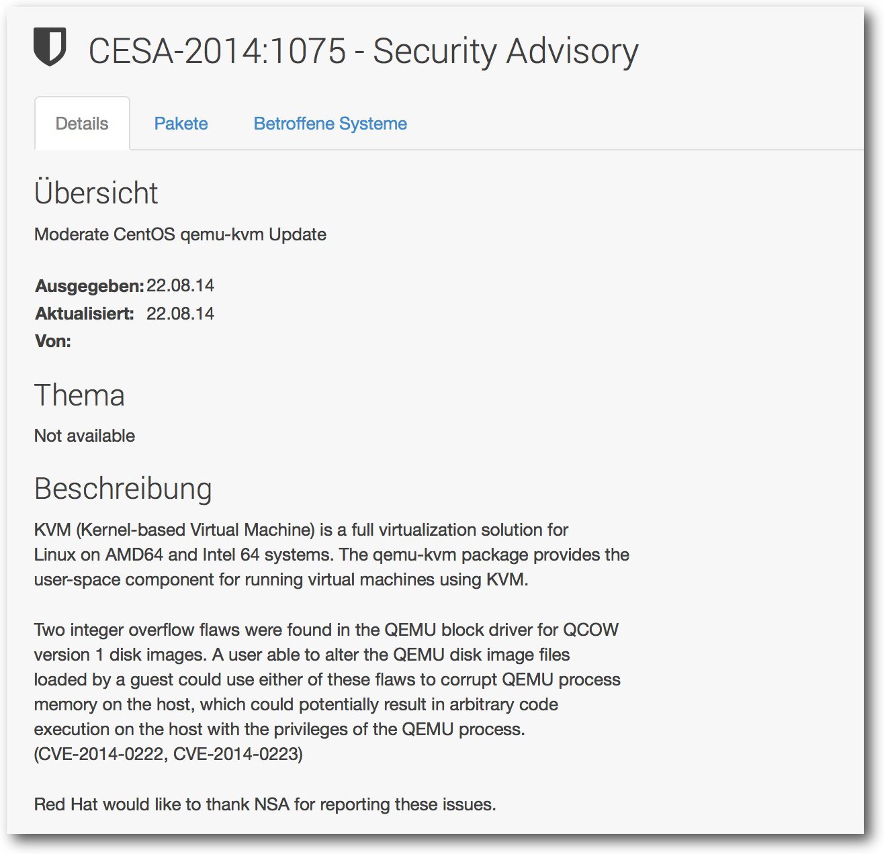Click the Red Hat thanks NSA sentence
884x854 pixels.
pos(265,804)
